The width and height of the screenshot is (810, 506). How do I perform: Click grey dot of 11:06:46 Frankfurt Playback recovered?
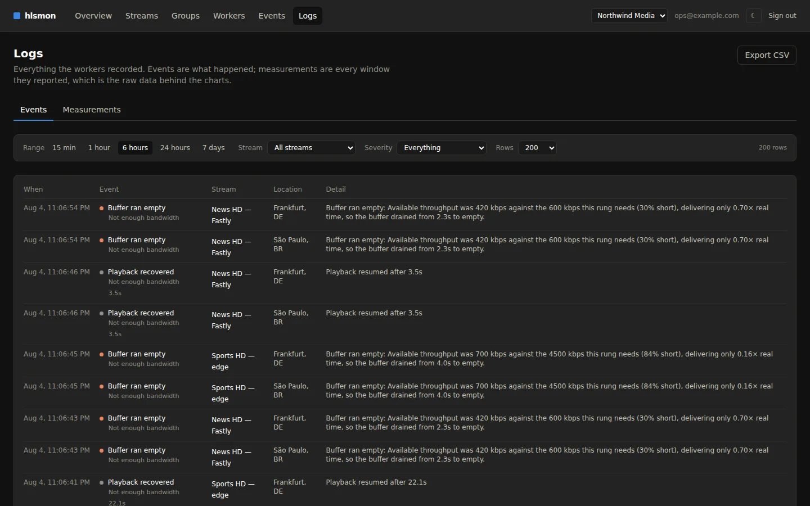coord(102,272)
